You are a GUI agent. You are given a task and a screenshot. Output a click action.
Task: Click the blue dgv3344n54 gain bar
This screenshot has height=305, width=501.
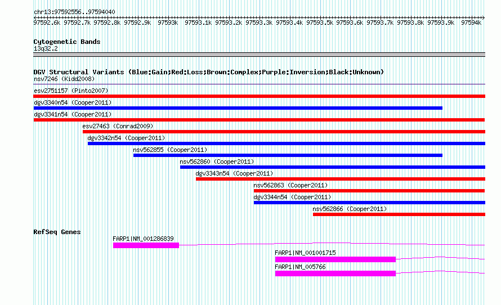(369, 203)
